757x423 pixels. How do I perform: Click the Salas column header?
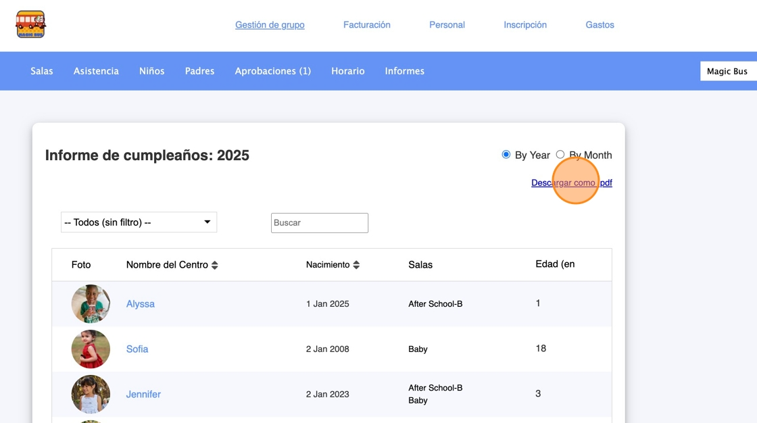point(420,265)
